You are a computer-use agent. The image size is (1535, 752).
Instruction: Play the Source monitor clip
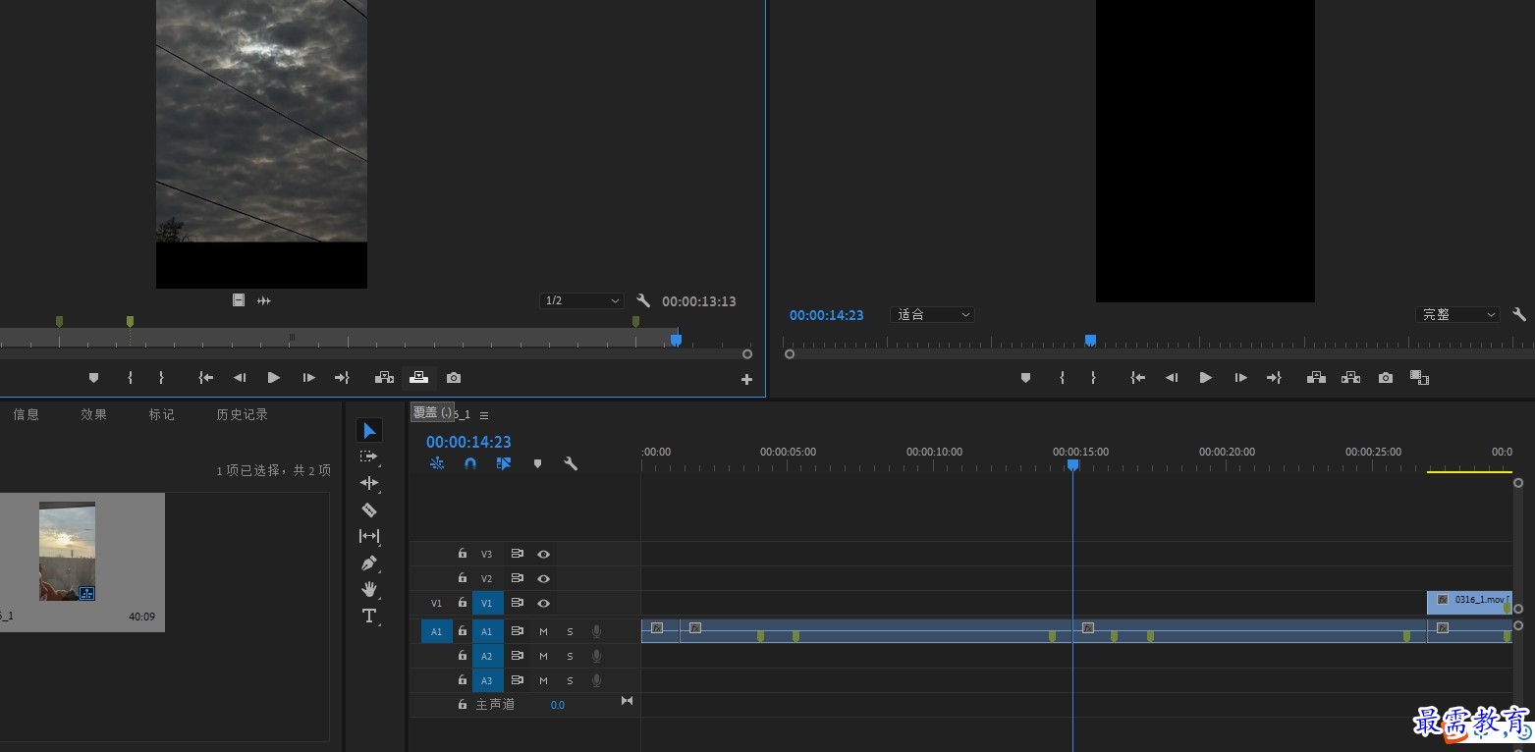click(x=274, y=378)
